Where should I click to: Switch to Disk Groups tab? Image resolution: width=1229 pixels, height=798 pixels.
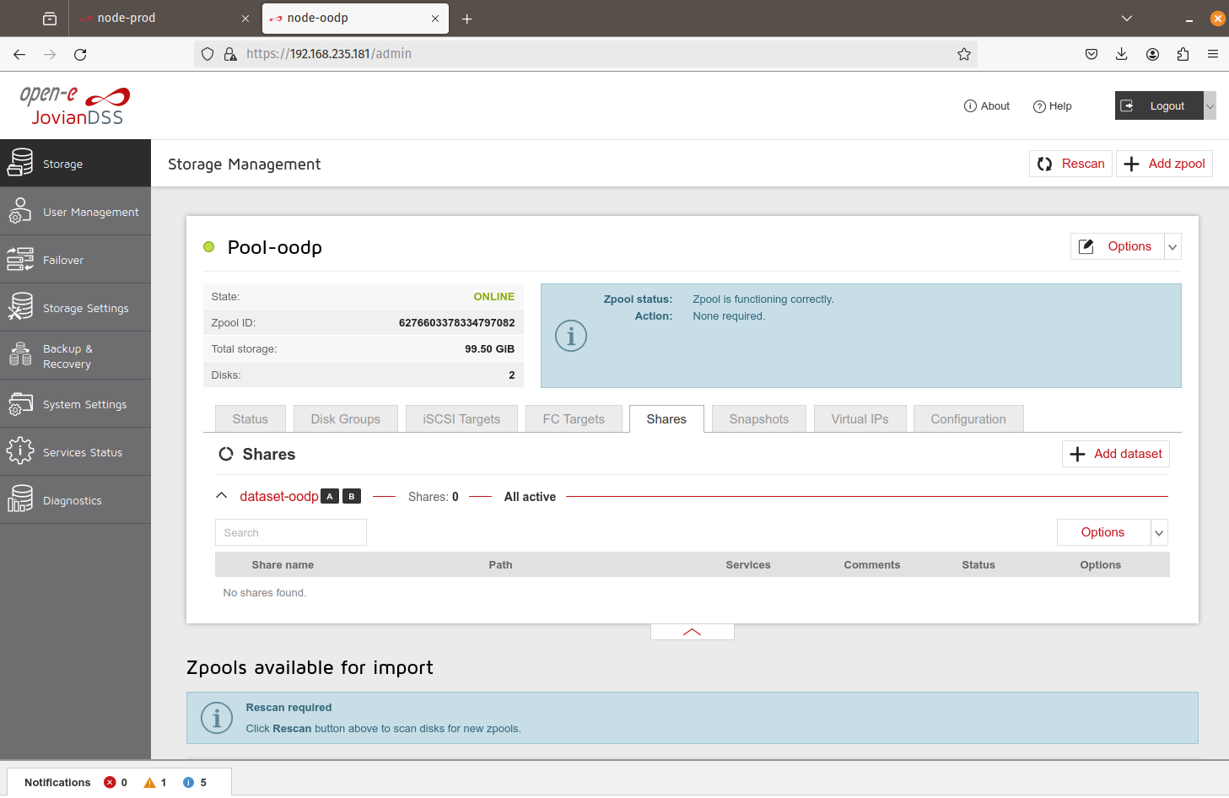pyautogui.click(x=346, y=419)
